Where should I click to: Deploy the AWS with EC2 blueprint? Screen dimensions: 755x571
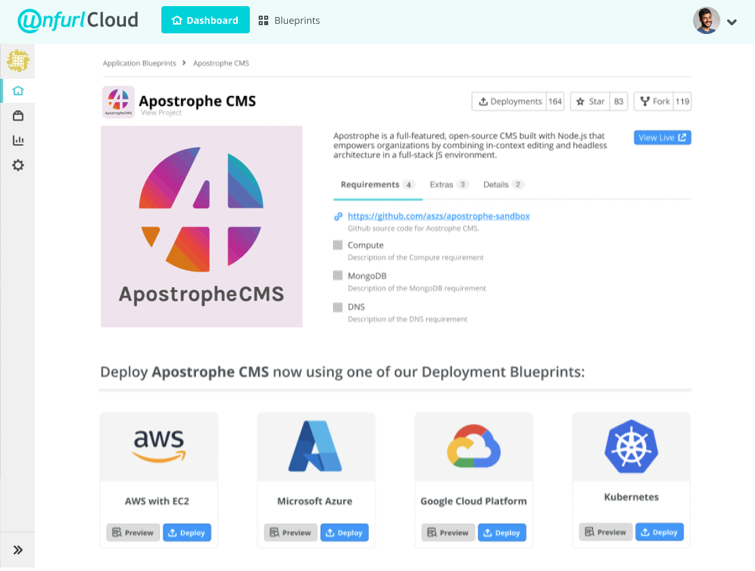(187, 532)
